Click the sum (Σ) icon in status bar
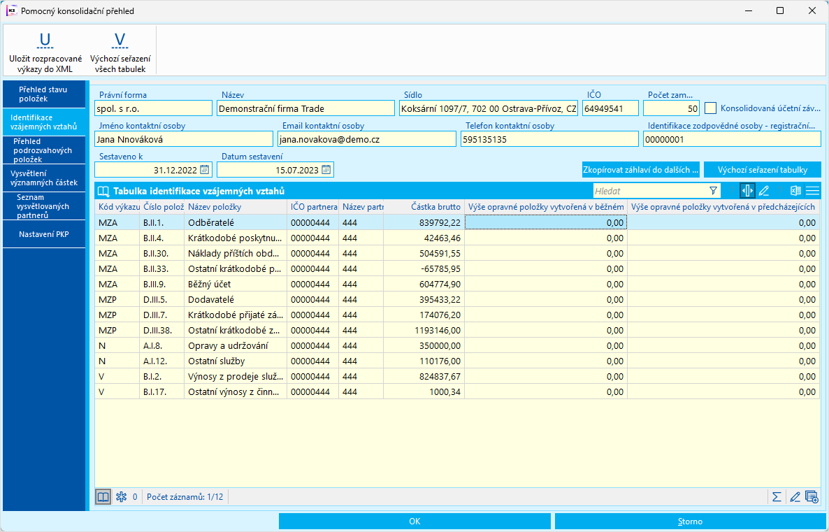Image resolution: width=829 pixels, height=532 pixels. pyautogui.click(x=776, y=497)
